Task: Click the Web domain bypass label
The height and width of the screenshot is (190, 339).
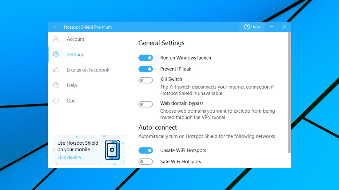Action: 182,103
